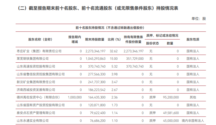The height and width of the screenshot is (125, 216).
Task: Click the value 1,000,000 in 报告期内增减
Action: (75, 97)
